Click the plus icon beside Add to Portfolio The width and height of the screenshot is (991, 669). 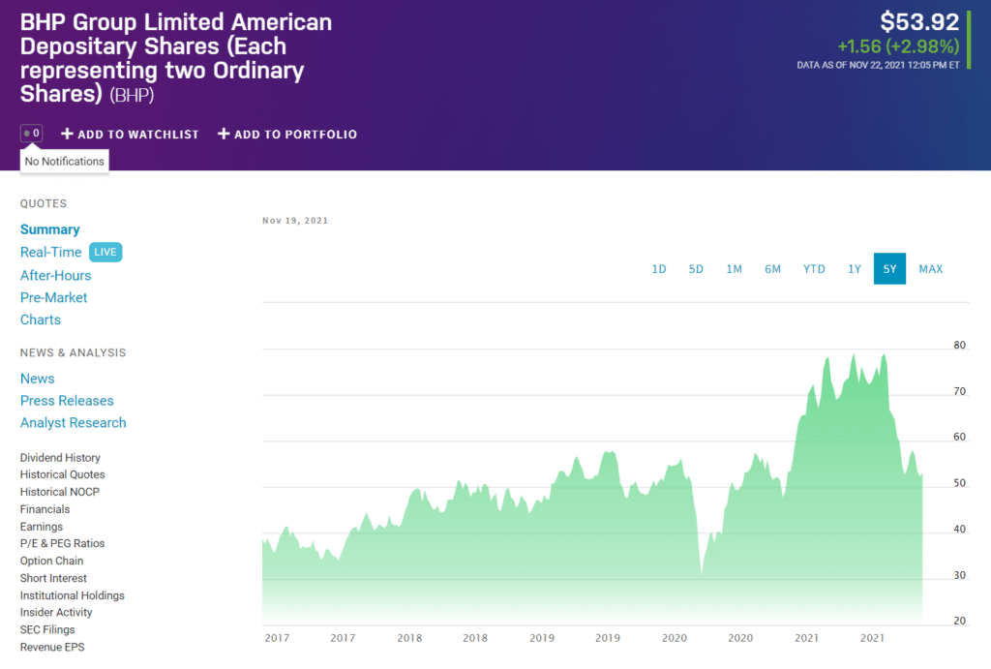(x=224, y=134)
